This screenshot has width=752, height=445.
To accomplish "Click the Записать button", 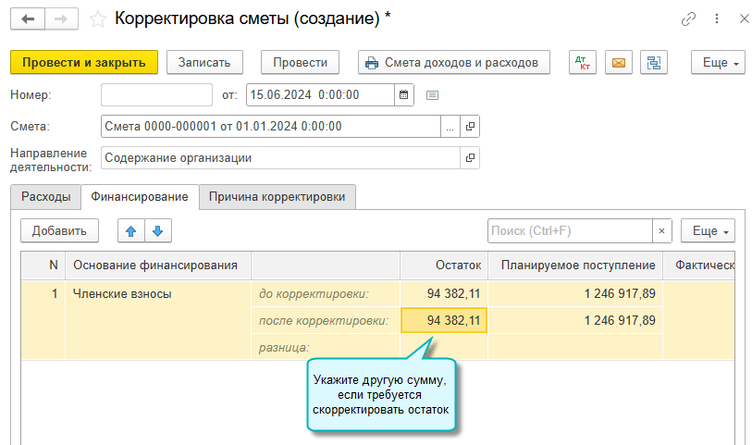I will 204,63.
